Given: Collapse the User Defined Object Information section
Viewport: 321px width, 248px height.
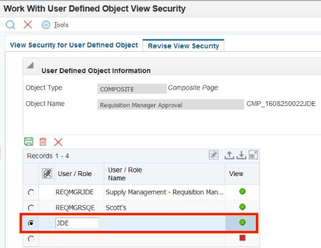Looking at the screenshot, I should click(30, 66).
